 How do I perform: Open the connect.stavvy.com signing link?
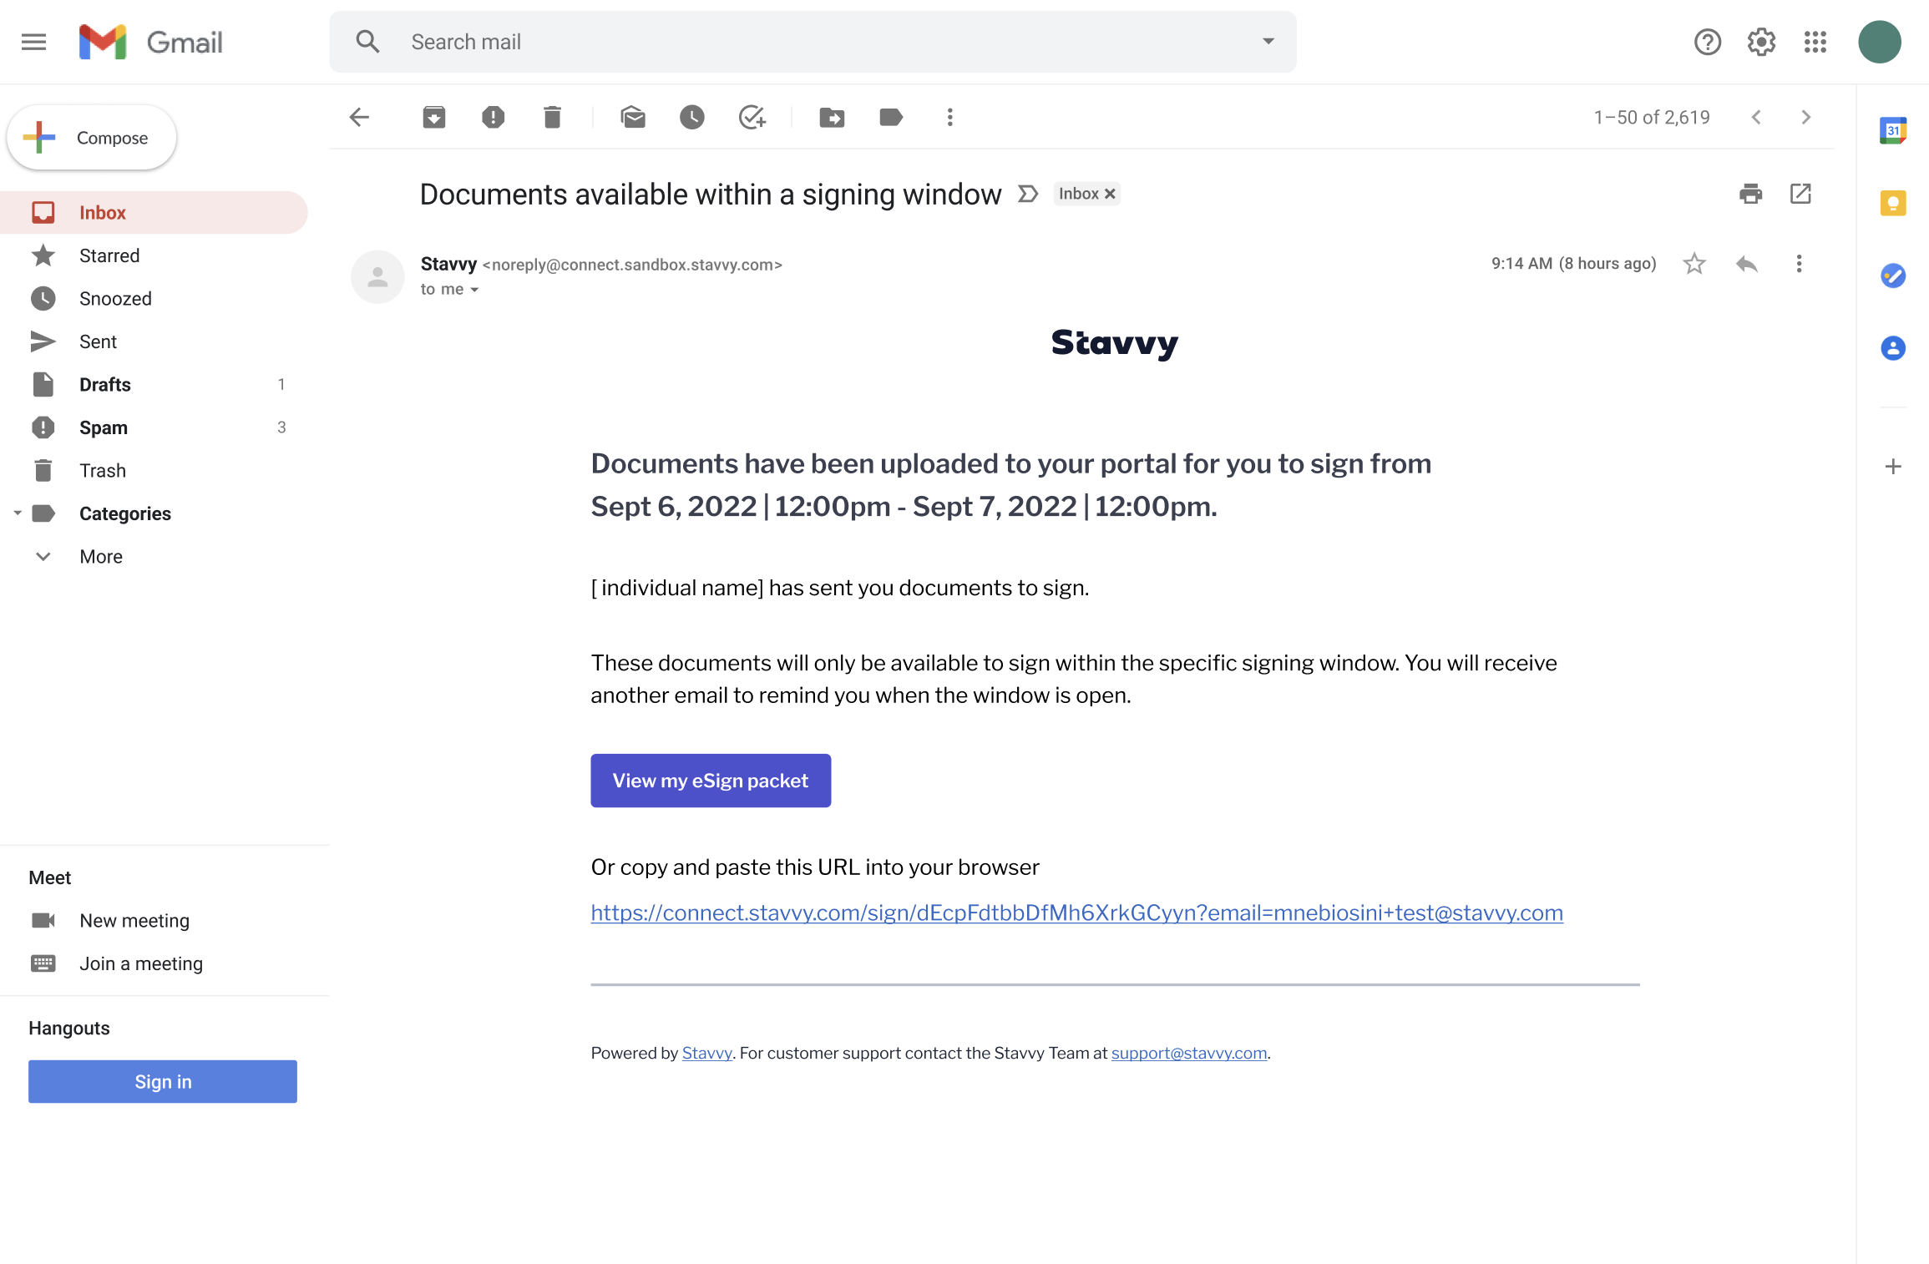coord(1076,912)
